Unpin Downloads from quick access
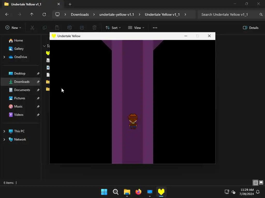265x198 pixels. [x=38, y=82]
